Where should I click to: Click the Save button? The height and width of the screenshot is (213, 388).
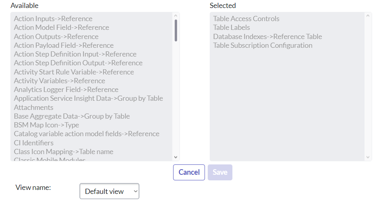click(220, 172)
